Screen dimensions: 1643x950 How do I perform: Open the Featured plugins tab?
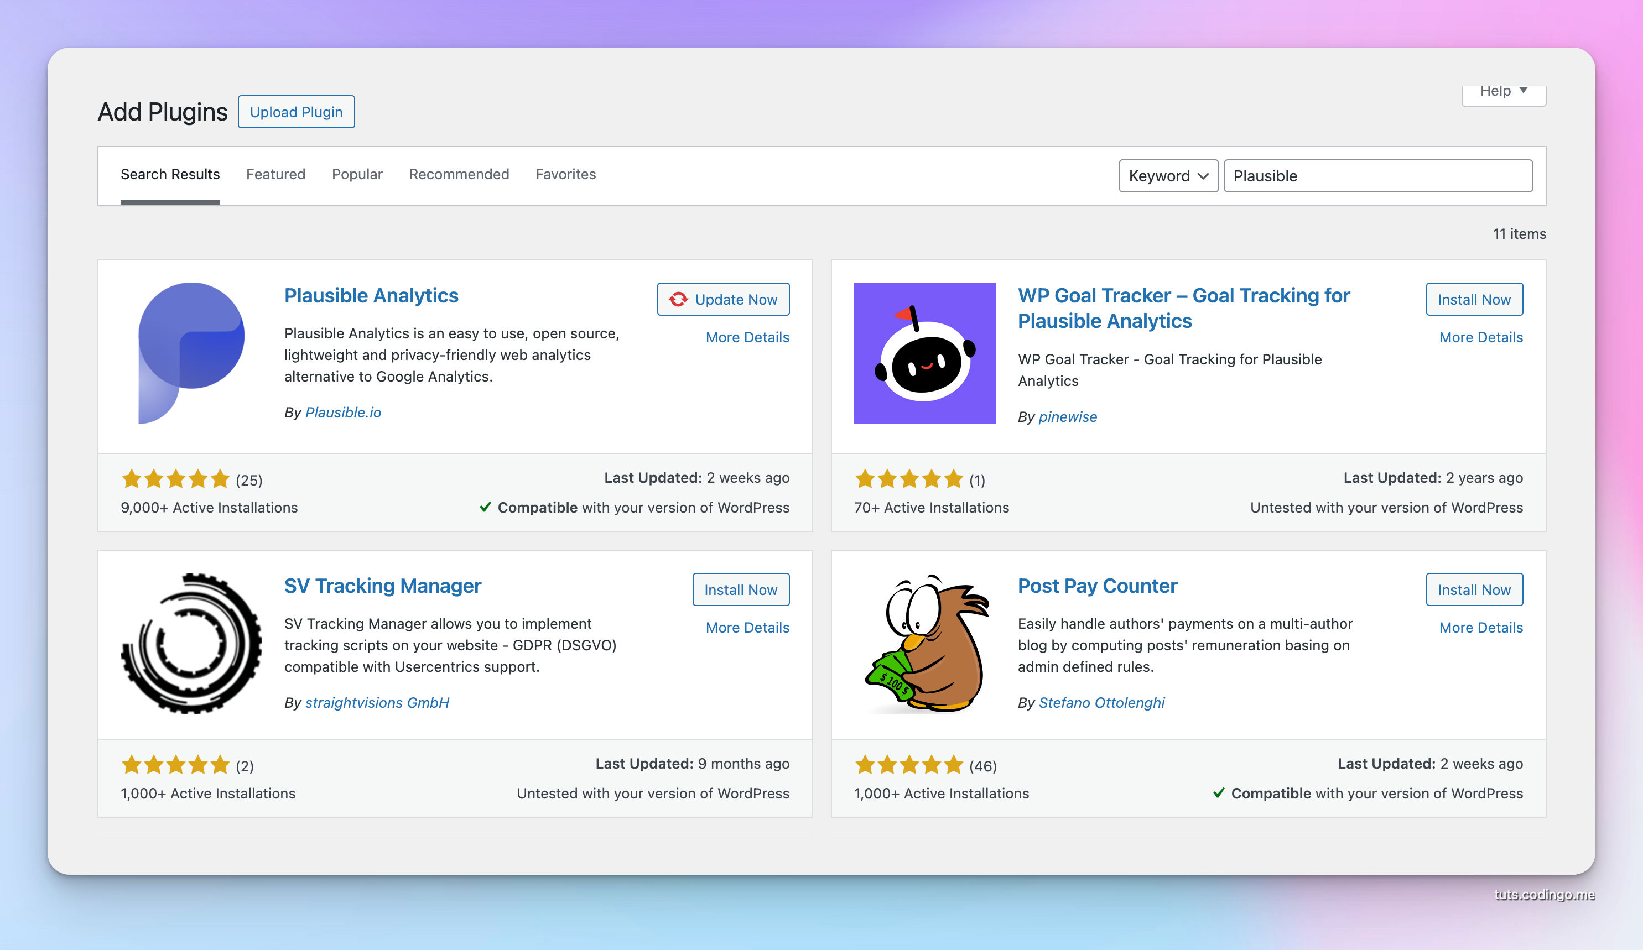coord(276,174)
